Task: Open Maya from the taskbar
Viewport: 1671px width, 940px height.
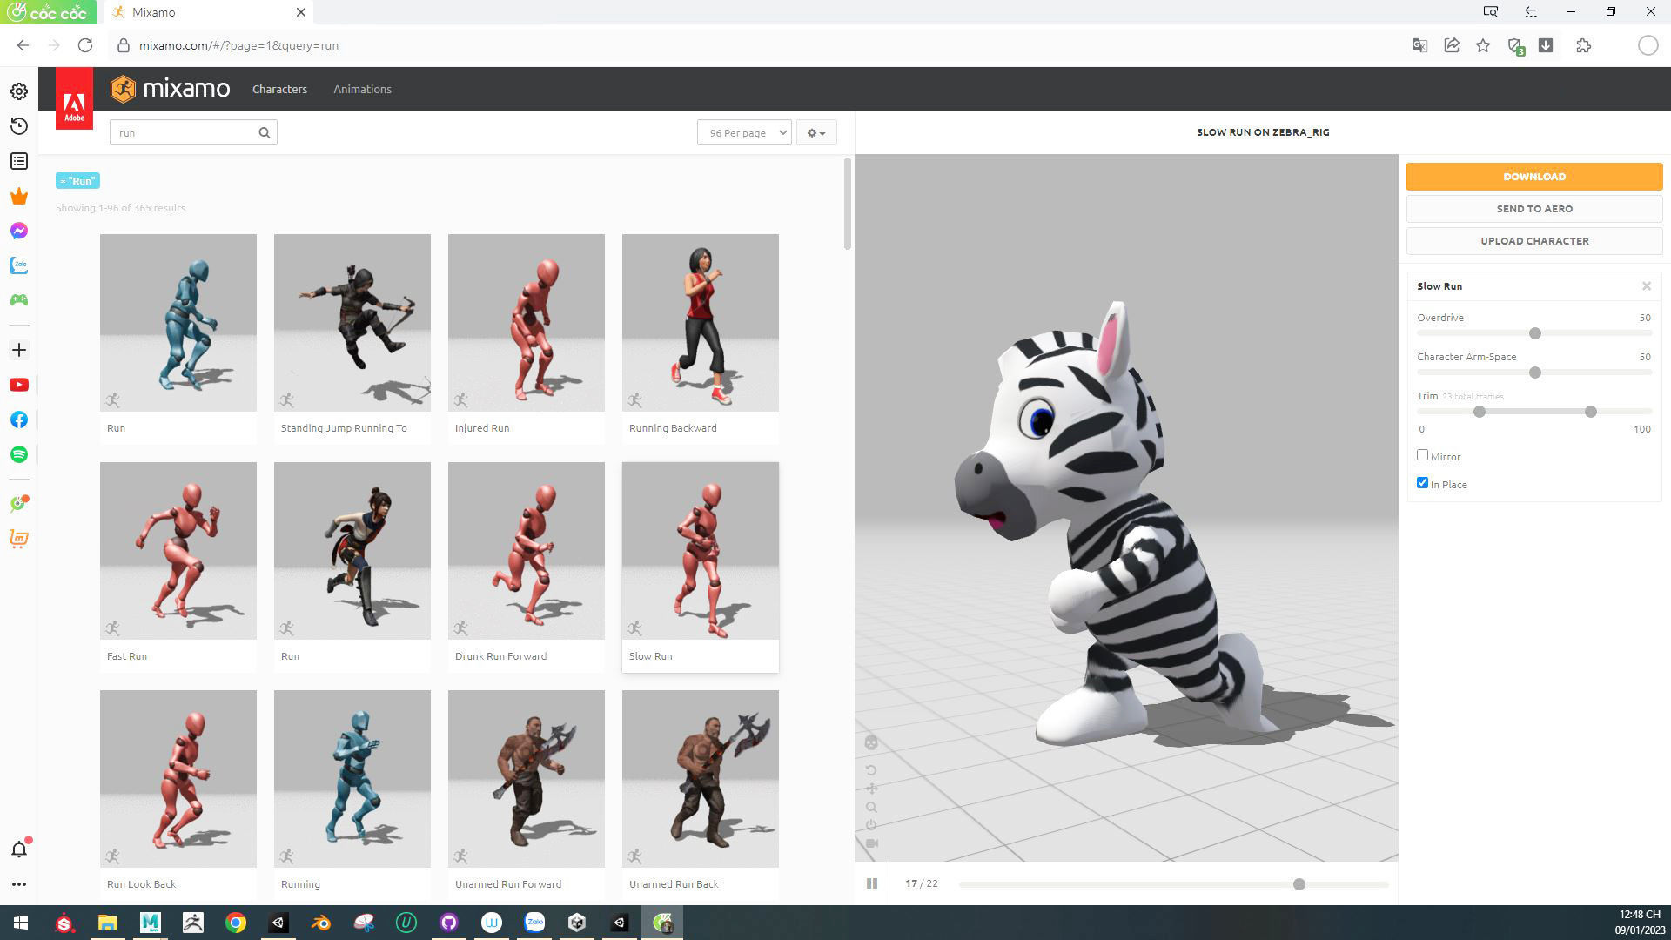Action: pos(151,923)
